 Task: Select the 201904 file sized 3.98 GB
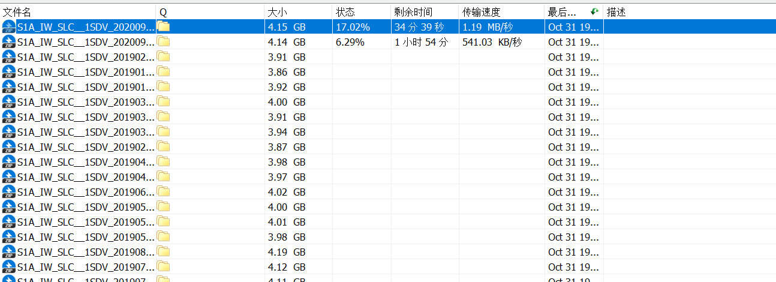click(86, 161)
